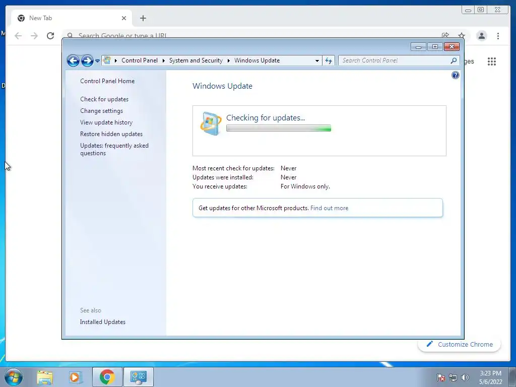The image size is (516, 387).
Task: Refresh the Control Panel address bar
Action: pos(329,60)
